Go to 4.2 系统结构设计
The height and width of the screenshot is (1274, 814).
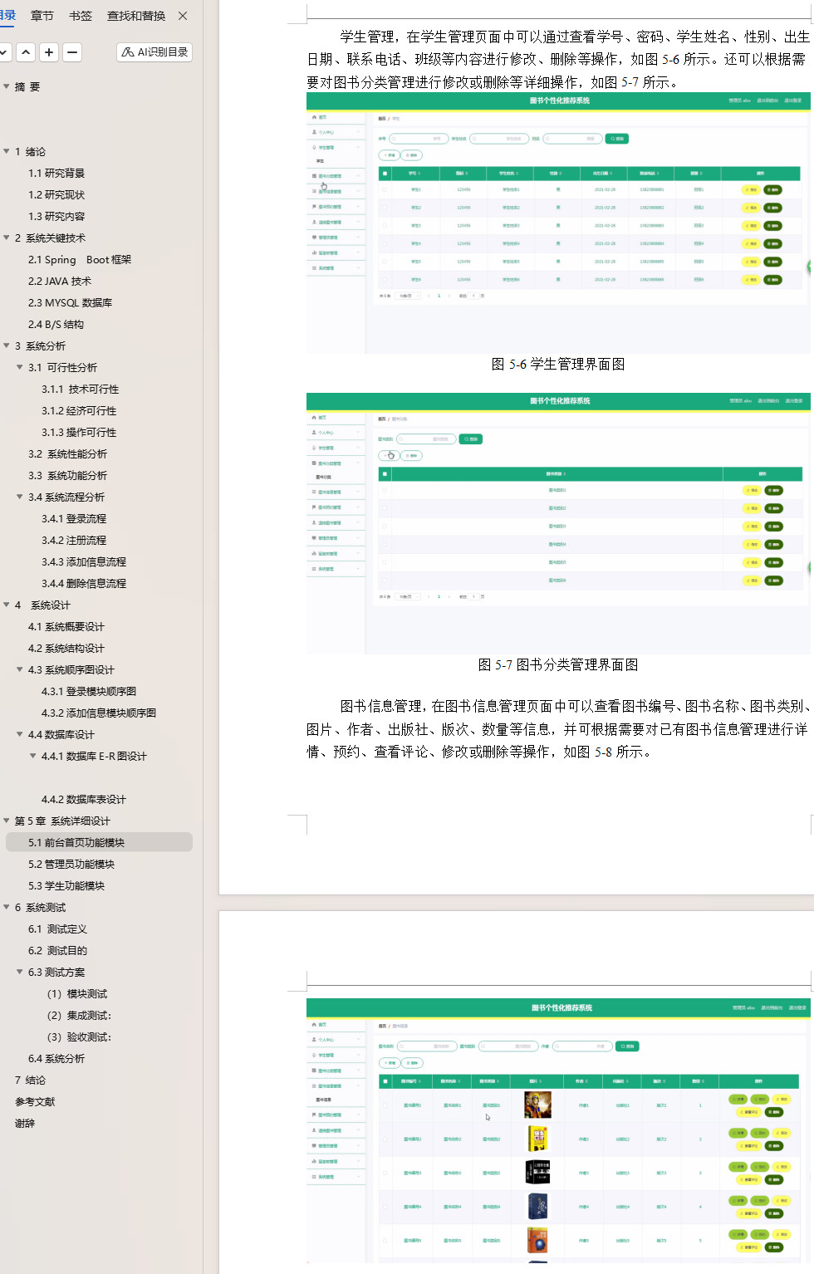pyautogui.click(x=66, y=648)
